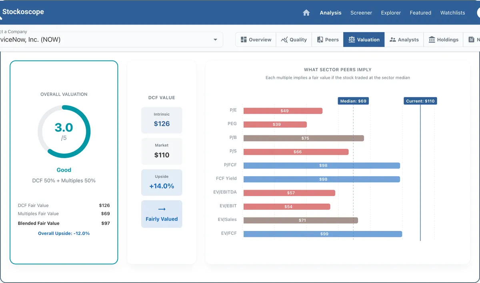This screenshot has height=283, width=480.
Task: Click the Intrinsic $126 card
Action: click(x=162, y=120)
